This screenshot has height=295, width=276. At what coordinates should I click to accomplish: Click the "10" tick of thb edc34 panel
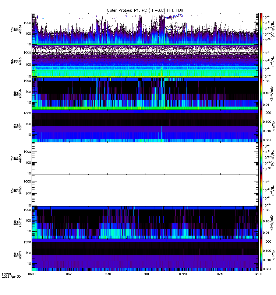(29, 103)
